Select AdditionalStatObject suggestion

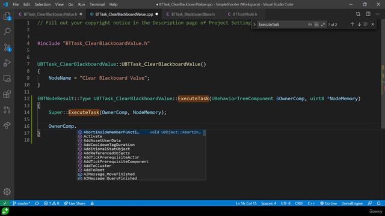click(140, 149)
